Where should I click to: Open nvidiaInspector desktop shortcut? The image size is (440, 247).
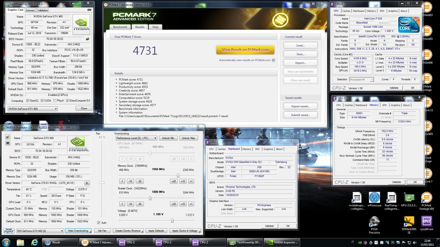click(357, 201)
